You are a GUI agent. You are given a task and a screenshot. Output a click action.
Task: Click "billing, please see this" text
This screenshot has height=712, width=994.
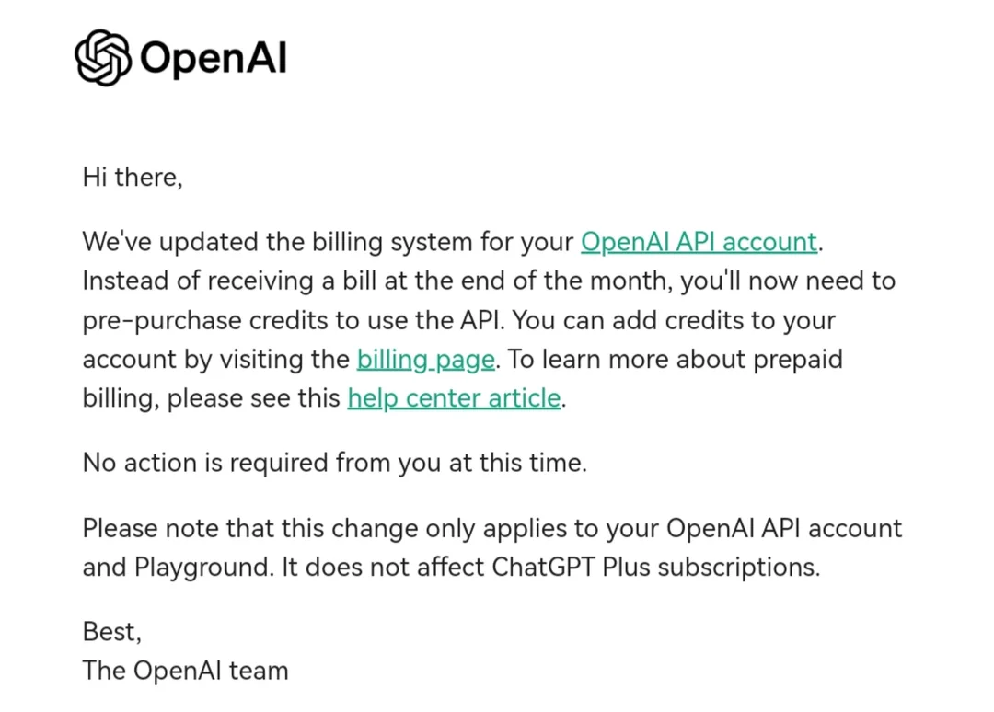pos(211,398)
